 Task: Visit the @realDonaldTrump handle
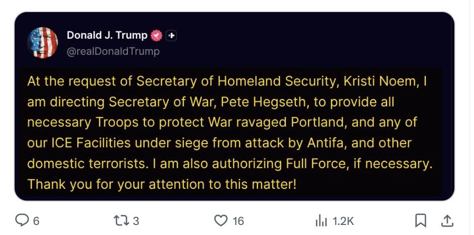click(x=113, y=51)
